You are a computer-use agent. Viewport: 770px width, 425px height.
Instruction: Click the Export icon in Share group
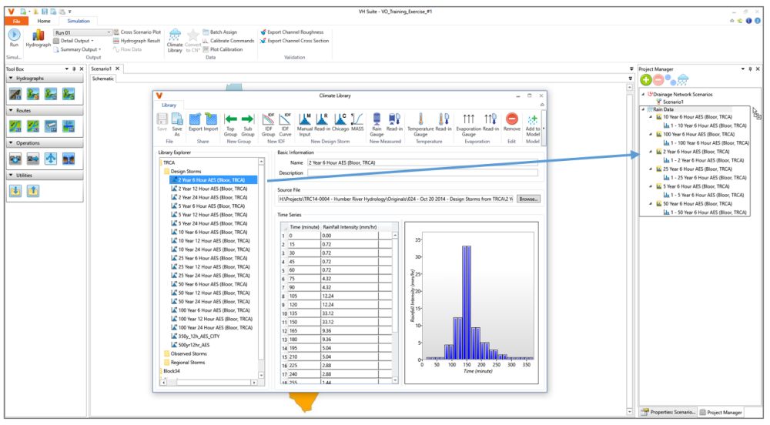(x=195, y=119)
